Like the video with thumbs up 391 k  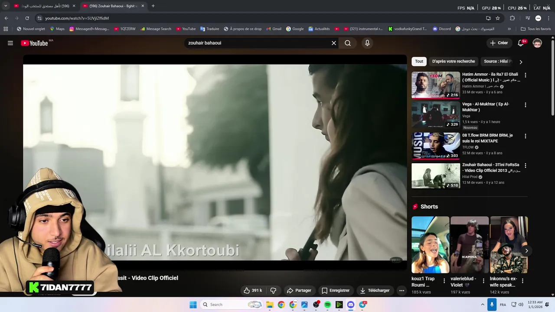[x=254, y=290]
